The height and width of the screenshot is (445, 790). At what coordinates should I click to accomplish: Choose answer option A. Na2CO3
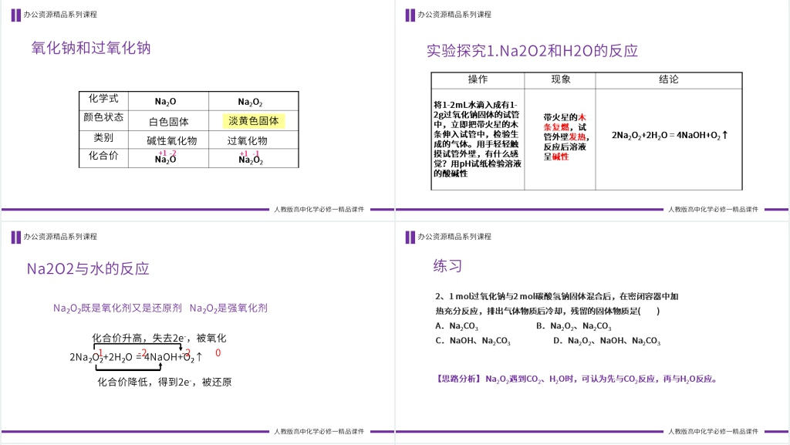tap(457, 326)
